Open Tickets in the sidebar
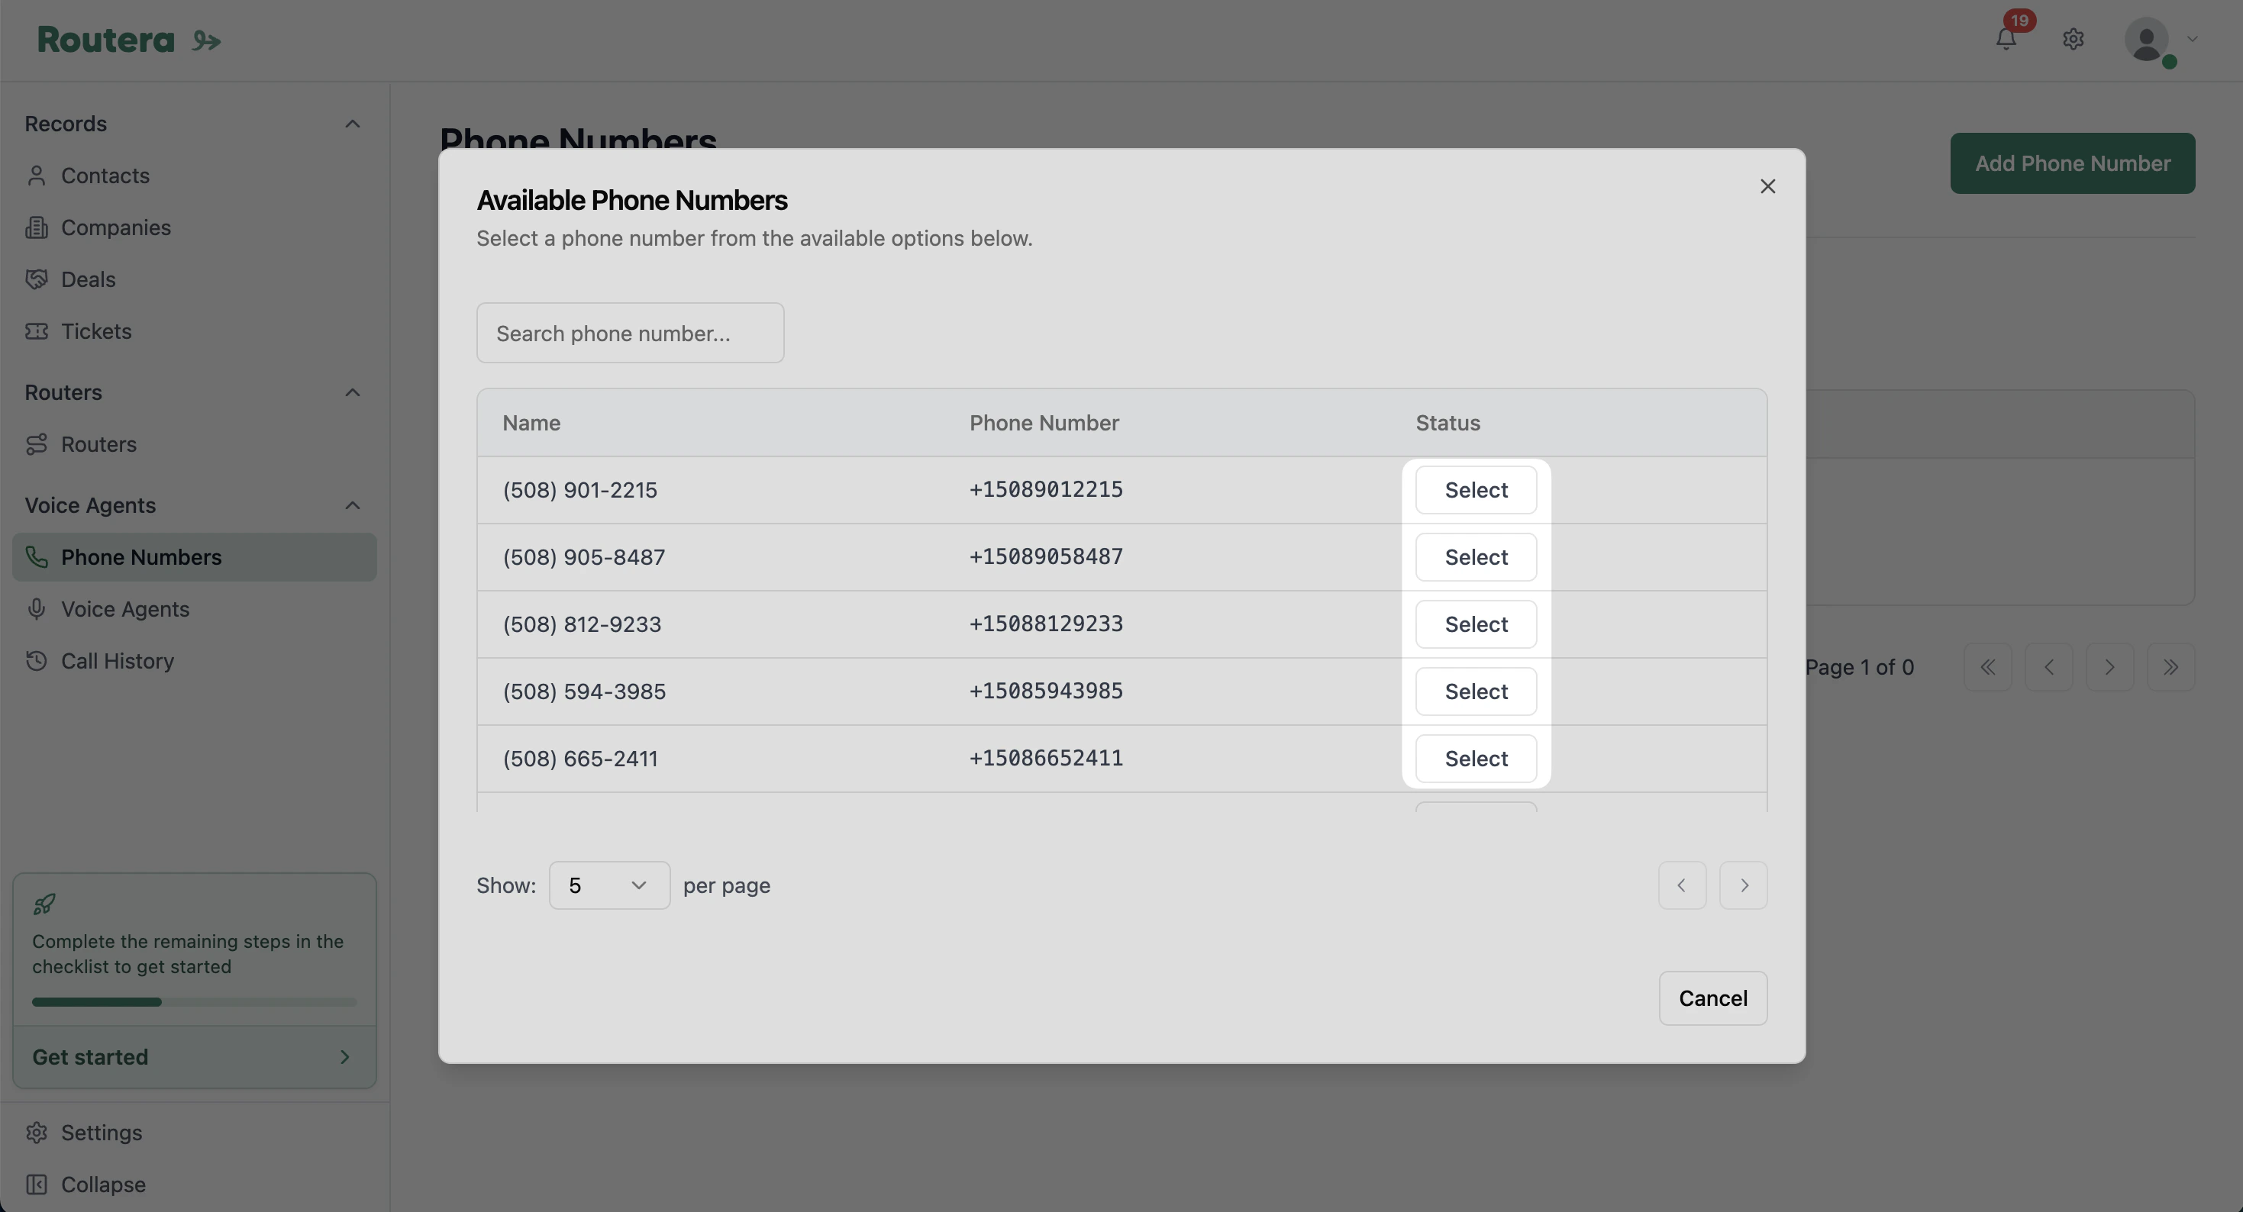Viewport: 2243px width, 1212px height. (194, 332)
